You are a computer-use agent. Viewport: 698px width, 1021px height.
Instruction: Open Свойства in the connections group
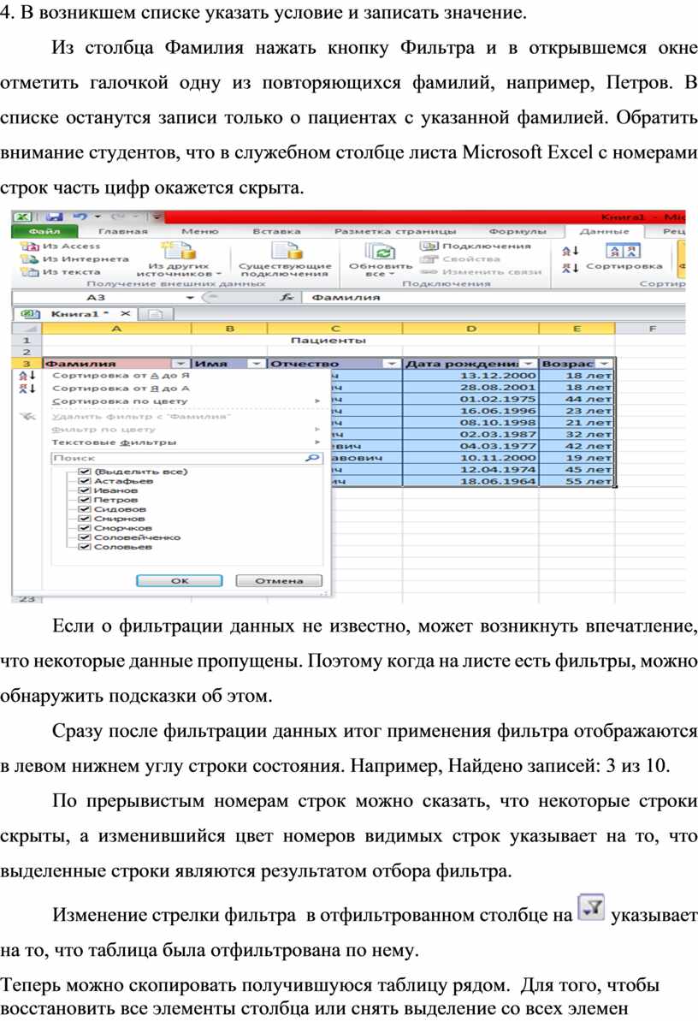462,259
